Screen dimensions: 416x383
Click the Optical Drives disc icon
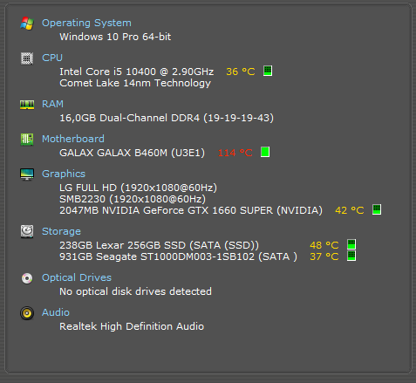click(x=27, y=278)
